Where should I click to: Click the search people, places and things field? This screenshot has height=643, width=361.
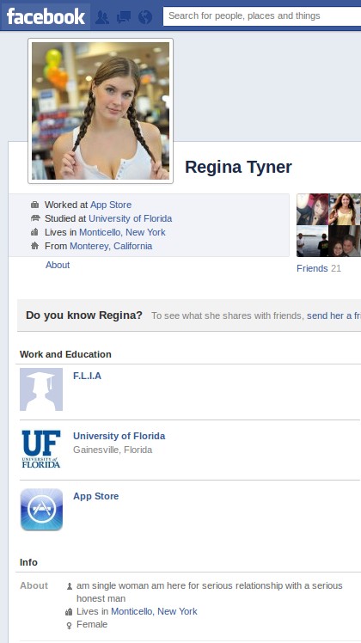pos(262,16)
